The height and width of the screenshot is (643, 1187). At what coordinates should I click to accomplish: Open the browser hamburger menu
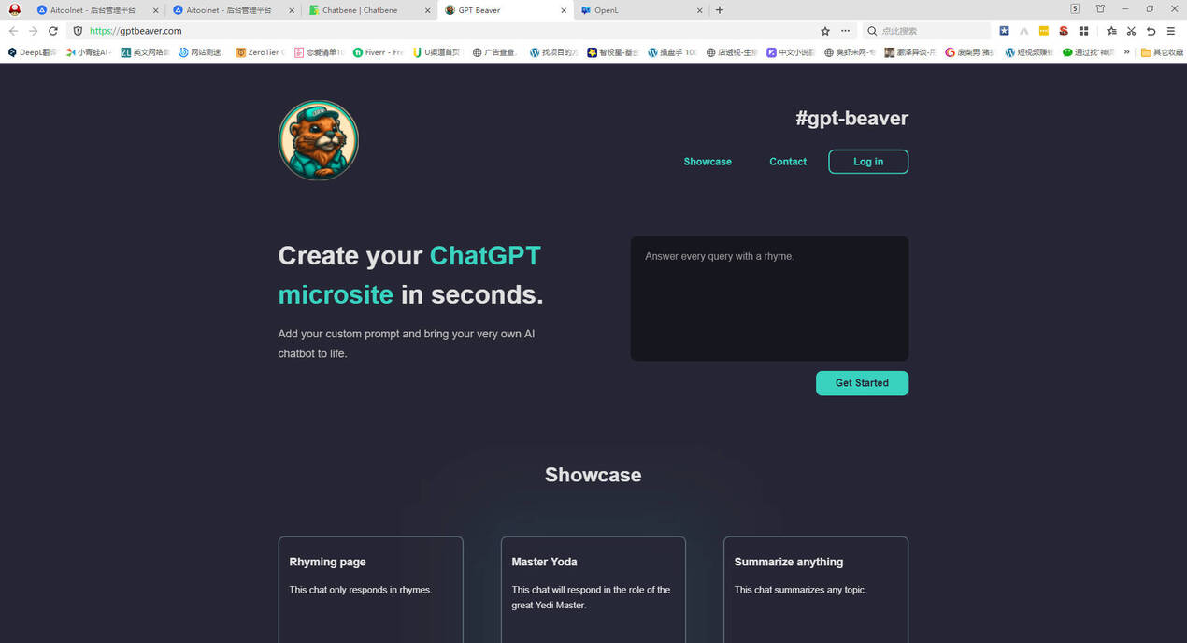click(1171, 31)
